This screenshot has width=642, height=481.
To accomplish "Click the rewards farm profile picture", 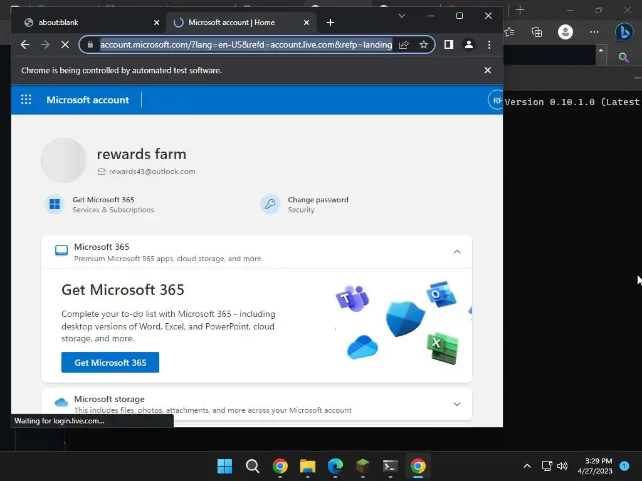I will tap(64, 160).
